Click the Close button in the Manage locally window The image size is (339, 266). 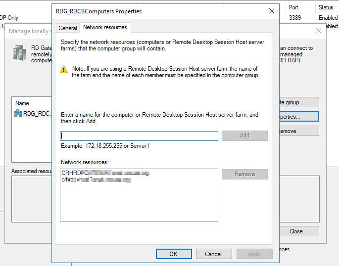[x=299, y=231]
